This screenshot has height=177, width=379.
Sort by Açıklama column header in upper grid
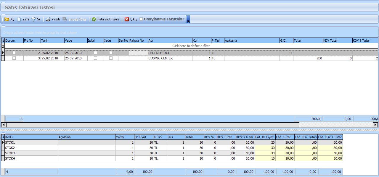click(252, 40)
